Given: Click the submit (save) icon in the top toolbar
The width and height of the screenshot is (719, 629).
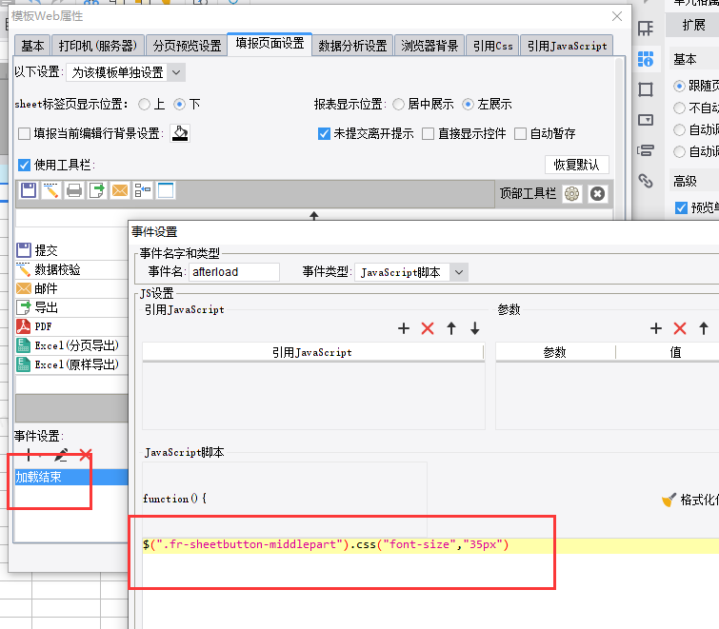Looking at the screenshot, I should pyautogui.click(x=29, y=190).
